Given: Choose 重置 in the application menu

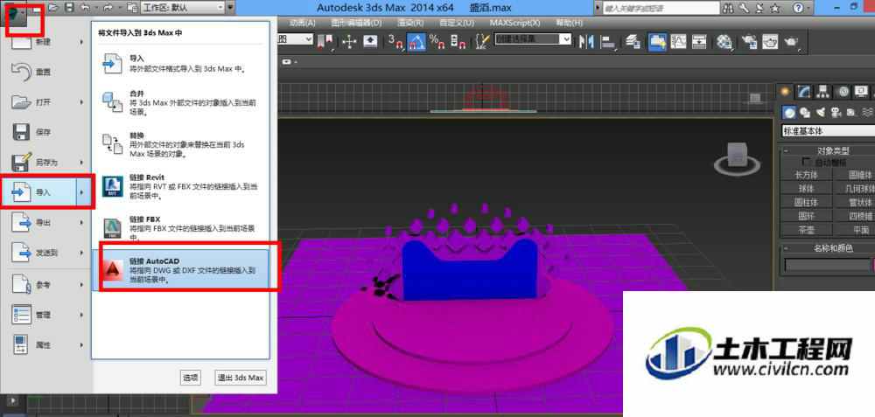Looking at the screenshot, I should tap(45, 72).
